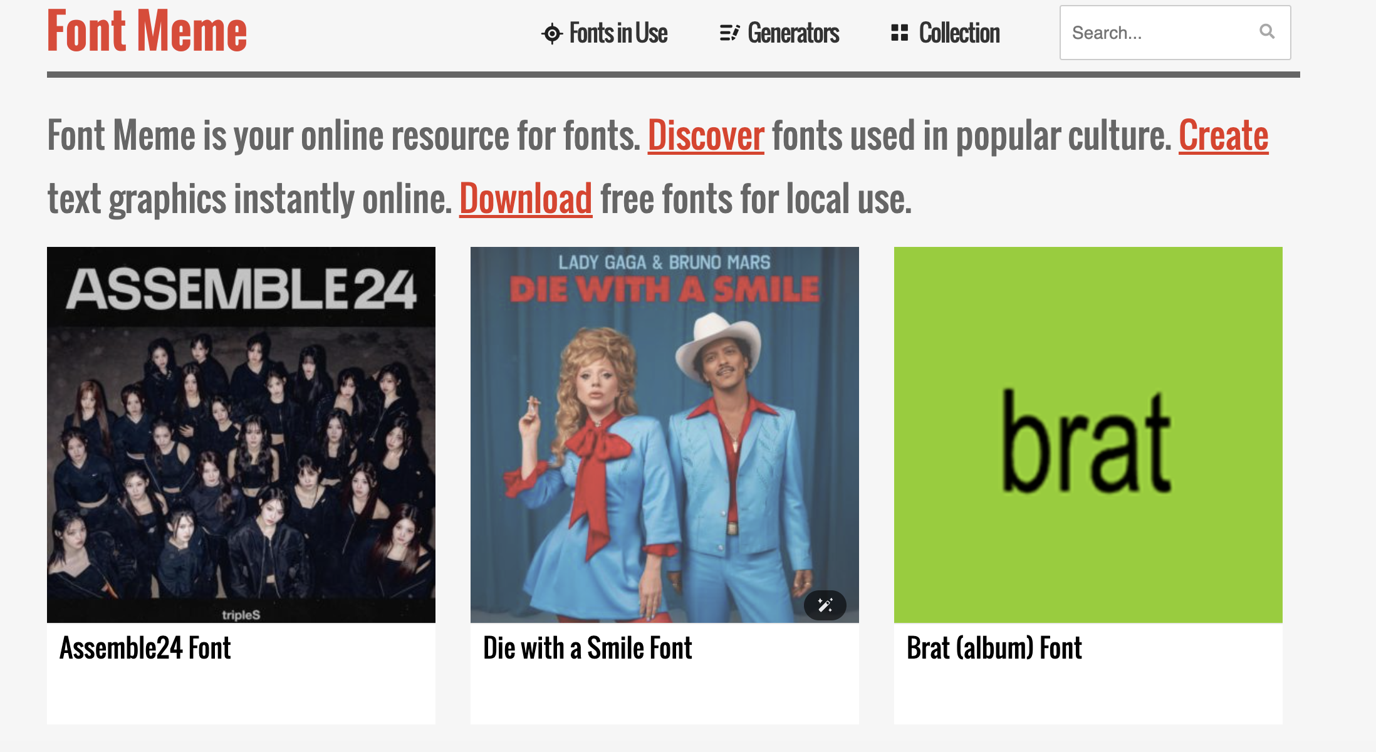1376x752 pixels.
Task: Open the Assemble24 album cover thumbnail
Action: (x=241, y=435)
